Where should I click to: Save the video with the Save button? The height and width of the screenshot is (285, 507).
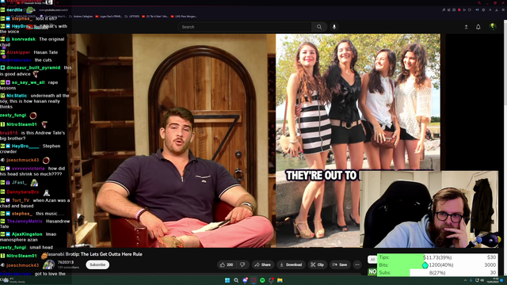pos(340,264)
